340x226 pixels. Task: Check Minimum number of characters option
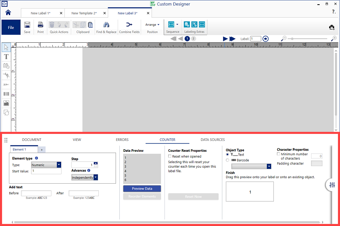[x=279, y=154]
